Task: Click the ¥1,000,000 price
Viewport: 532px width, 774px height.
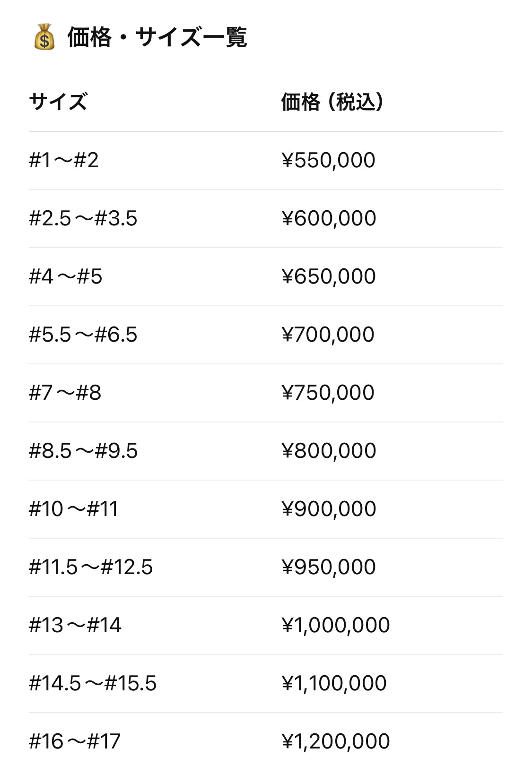Action: 335,625
